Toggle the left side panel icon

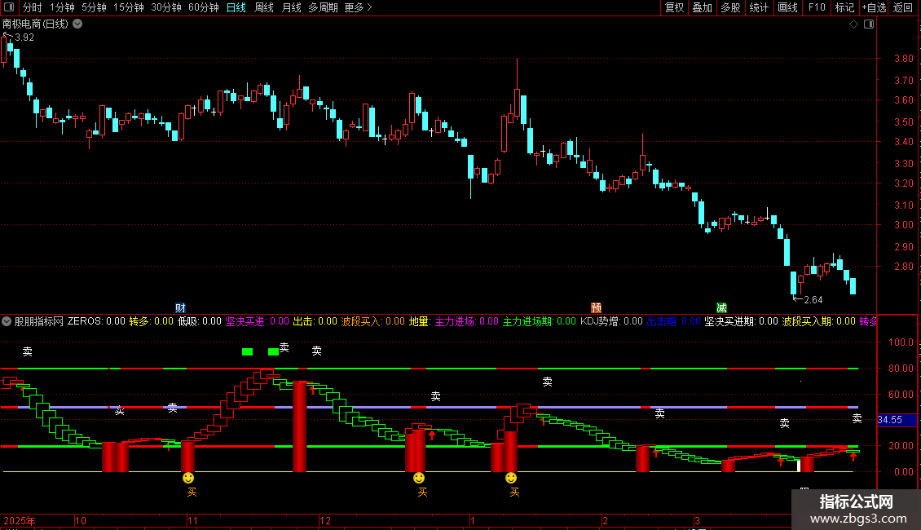pos(9,7)
